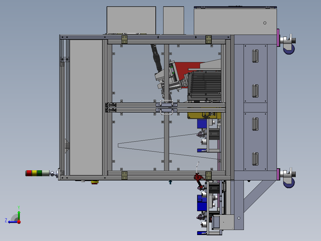Select the topmost door handle on the cabinet panel

255,56
